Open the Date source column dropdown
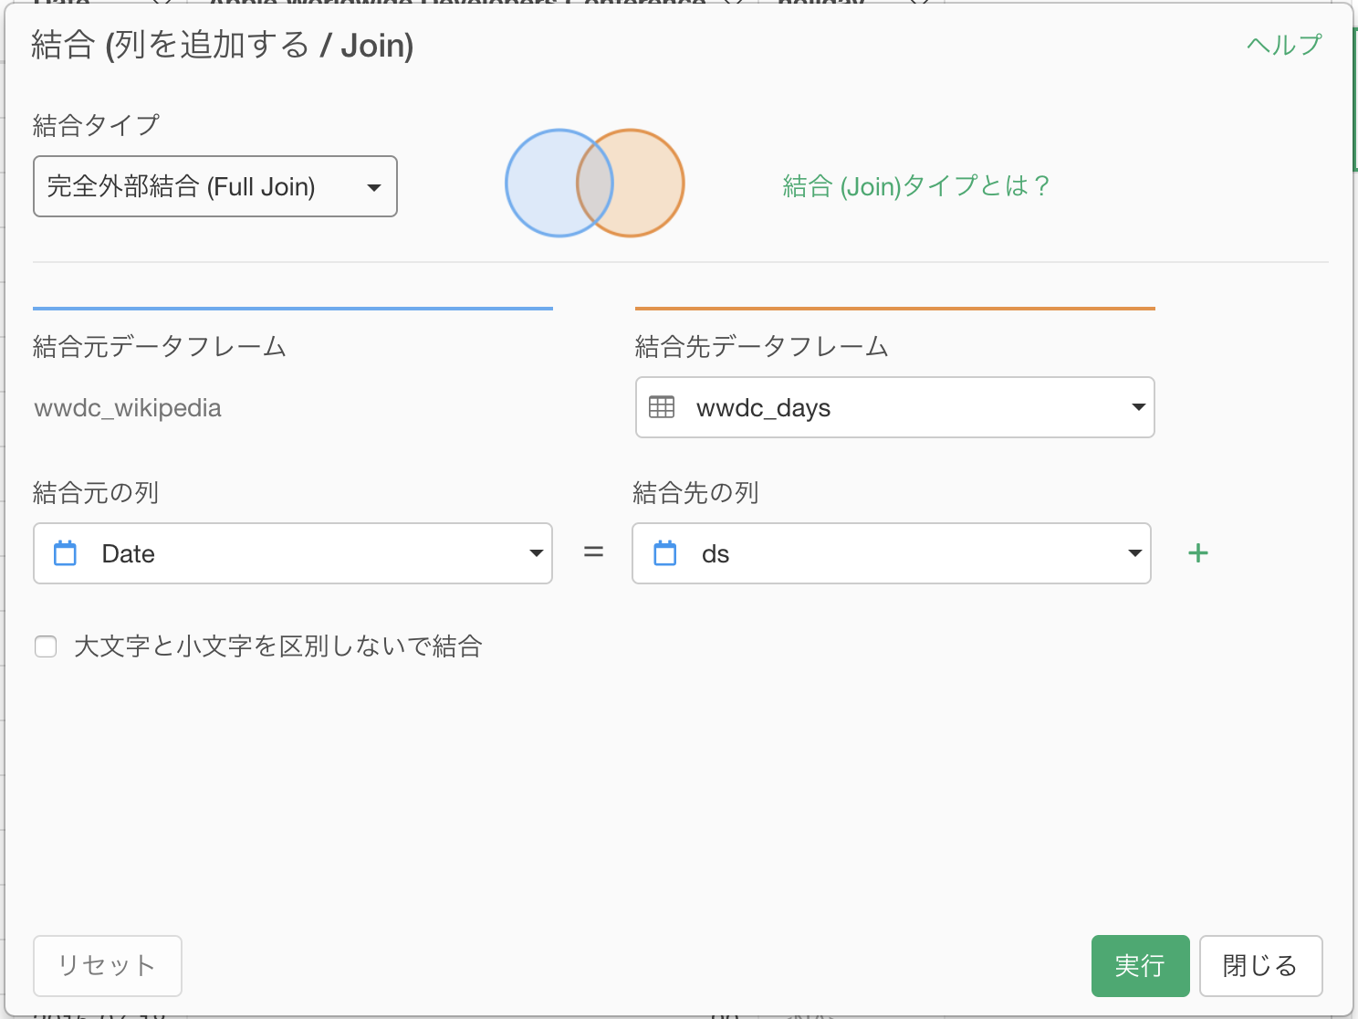Viewport: 1358px width, 1019px height. [292, 553]
